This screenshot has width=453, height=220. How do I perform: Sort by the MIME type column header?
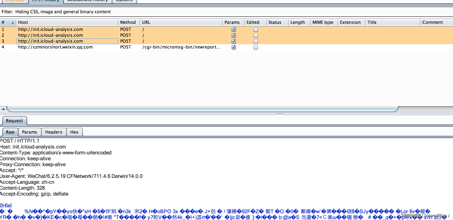click(x=323, y=22)
